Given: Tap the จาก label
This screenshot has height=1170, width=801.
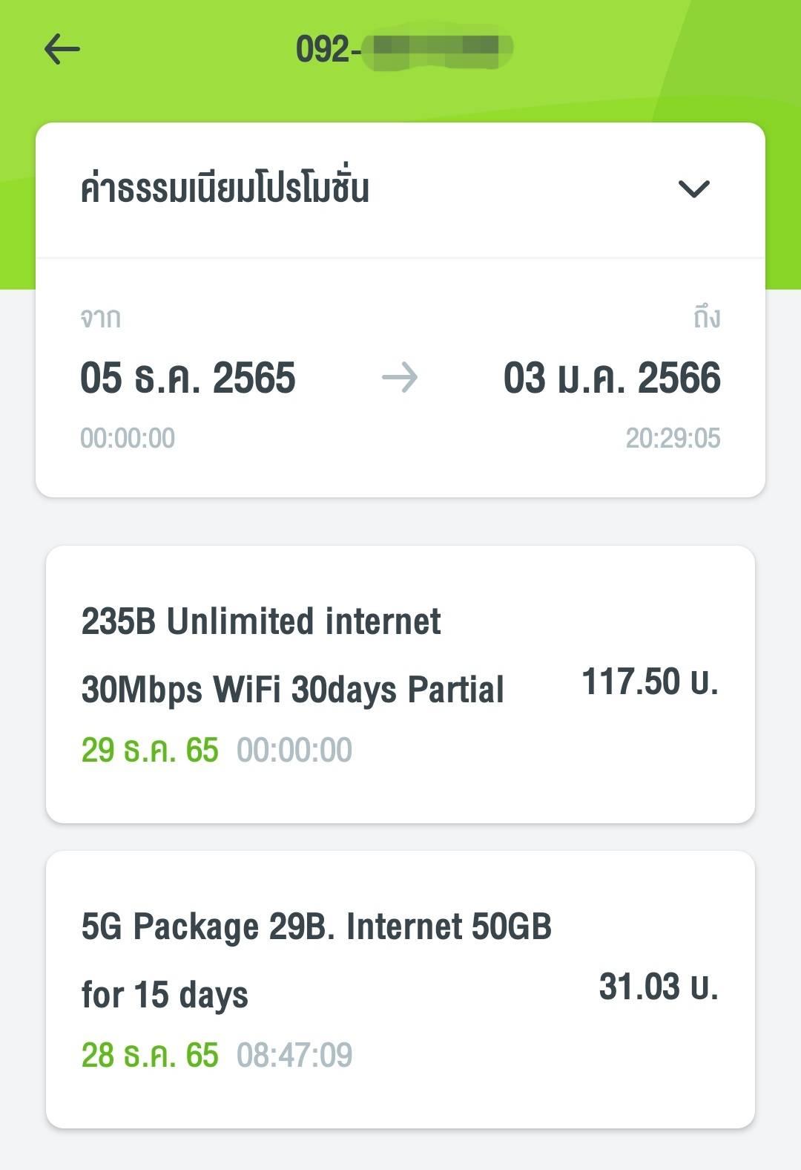Looking at the screenshot, I should pos(100,318).
